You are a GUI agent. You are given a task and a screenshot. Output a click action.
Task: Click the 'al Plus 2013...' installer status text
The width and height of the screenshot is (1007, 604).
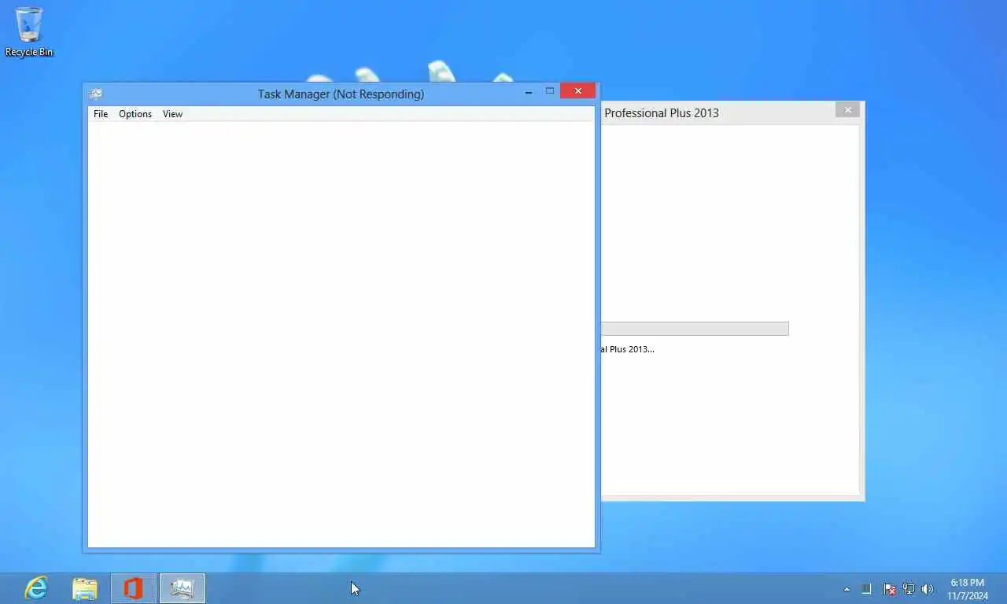(628, 349)
